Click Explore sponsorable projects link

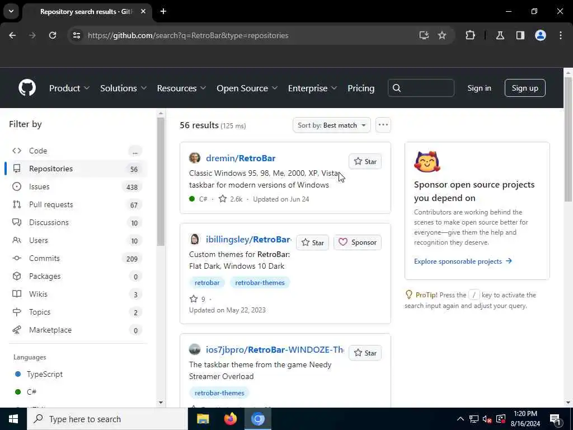coord(463,261)
